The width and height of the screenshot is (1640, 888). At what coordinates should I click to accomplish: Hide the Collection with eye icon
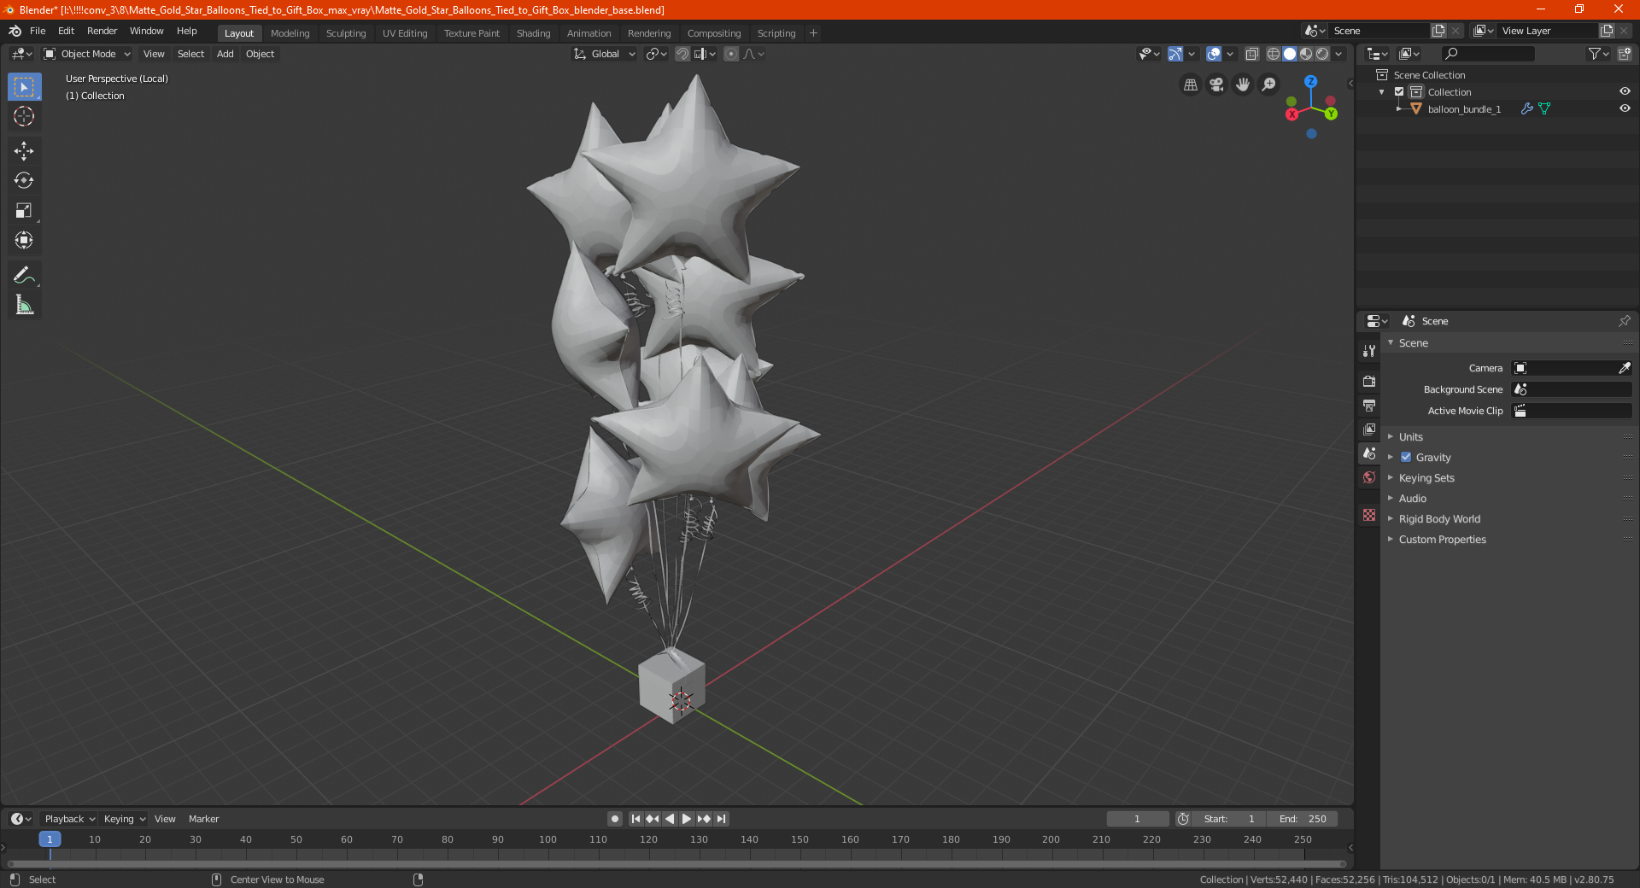pos(1625,91)
